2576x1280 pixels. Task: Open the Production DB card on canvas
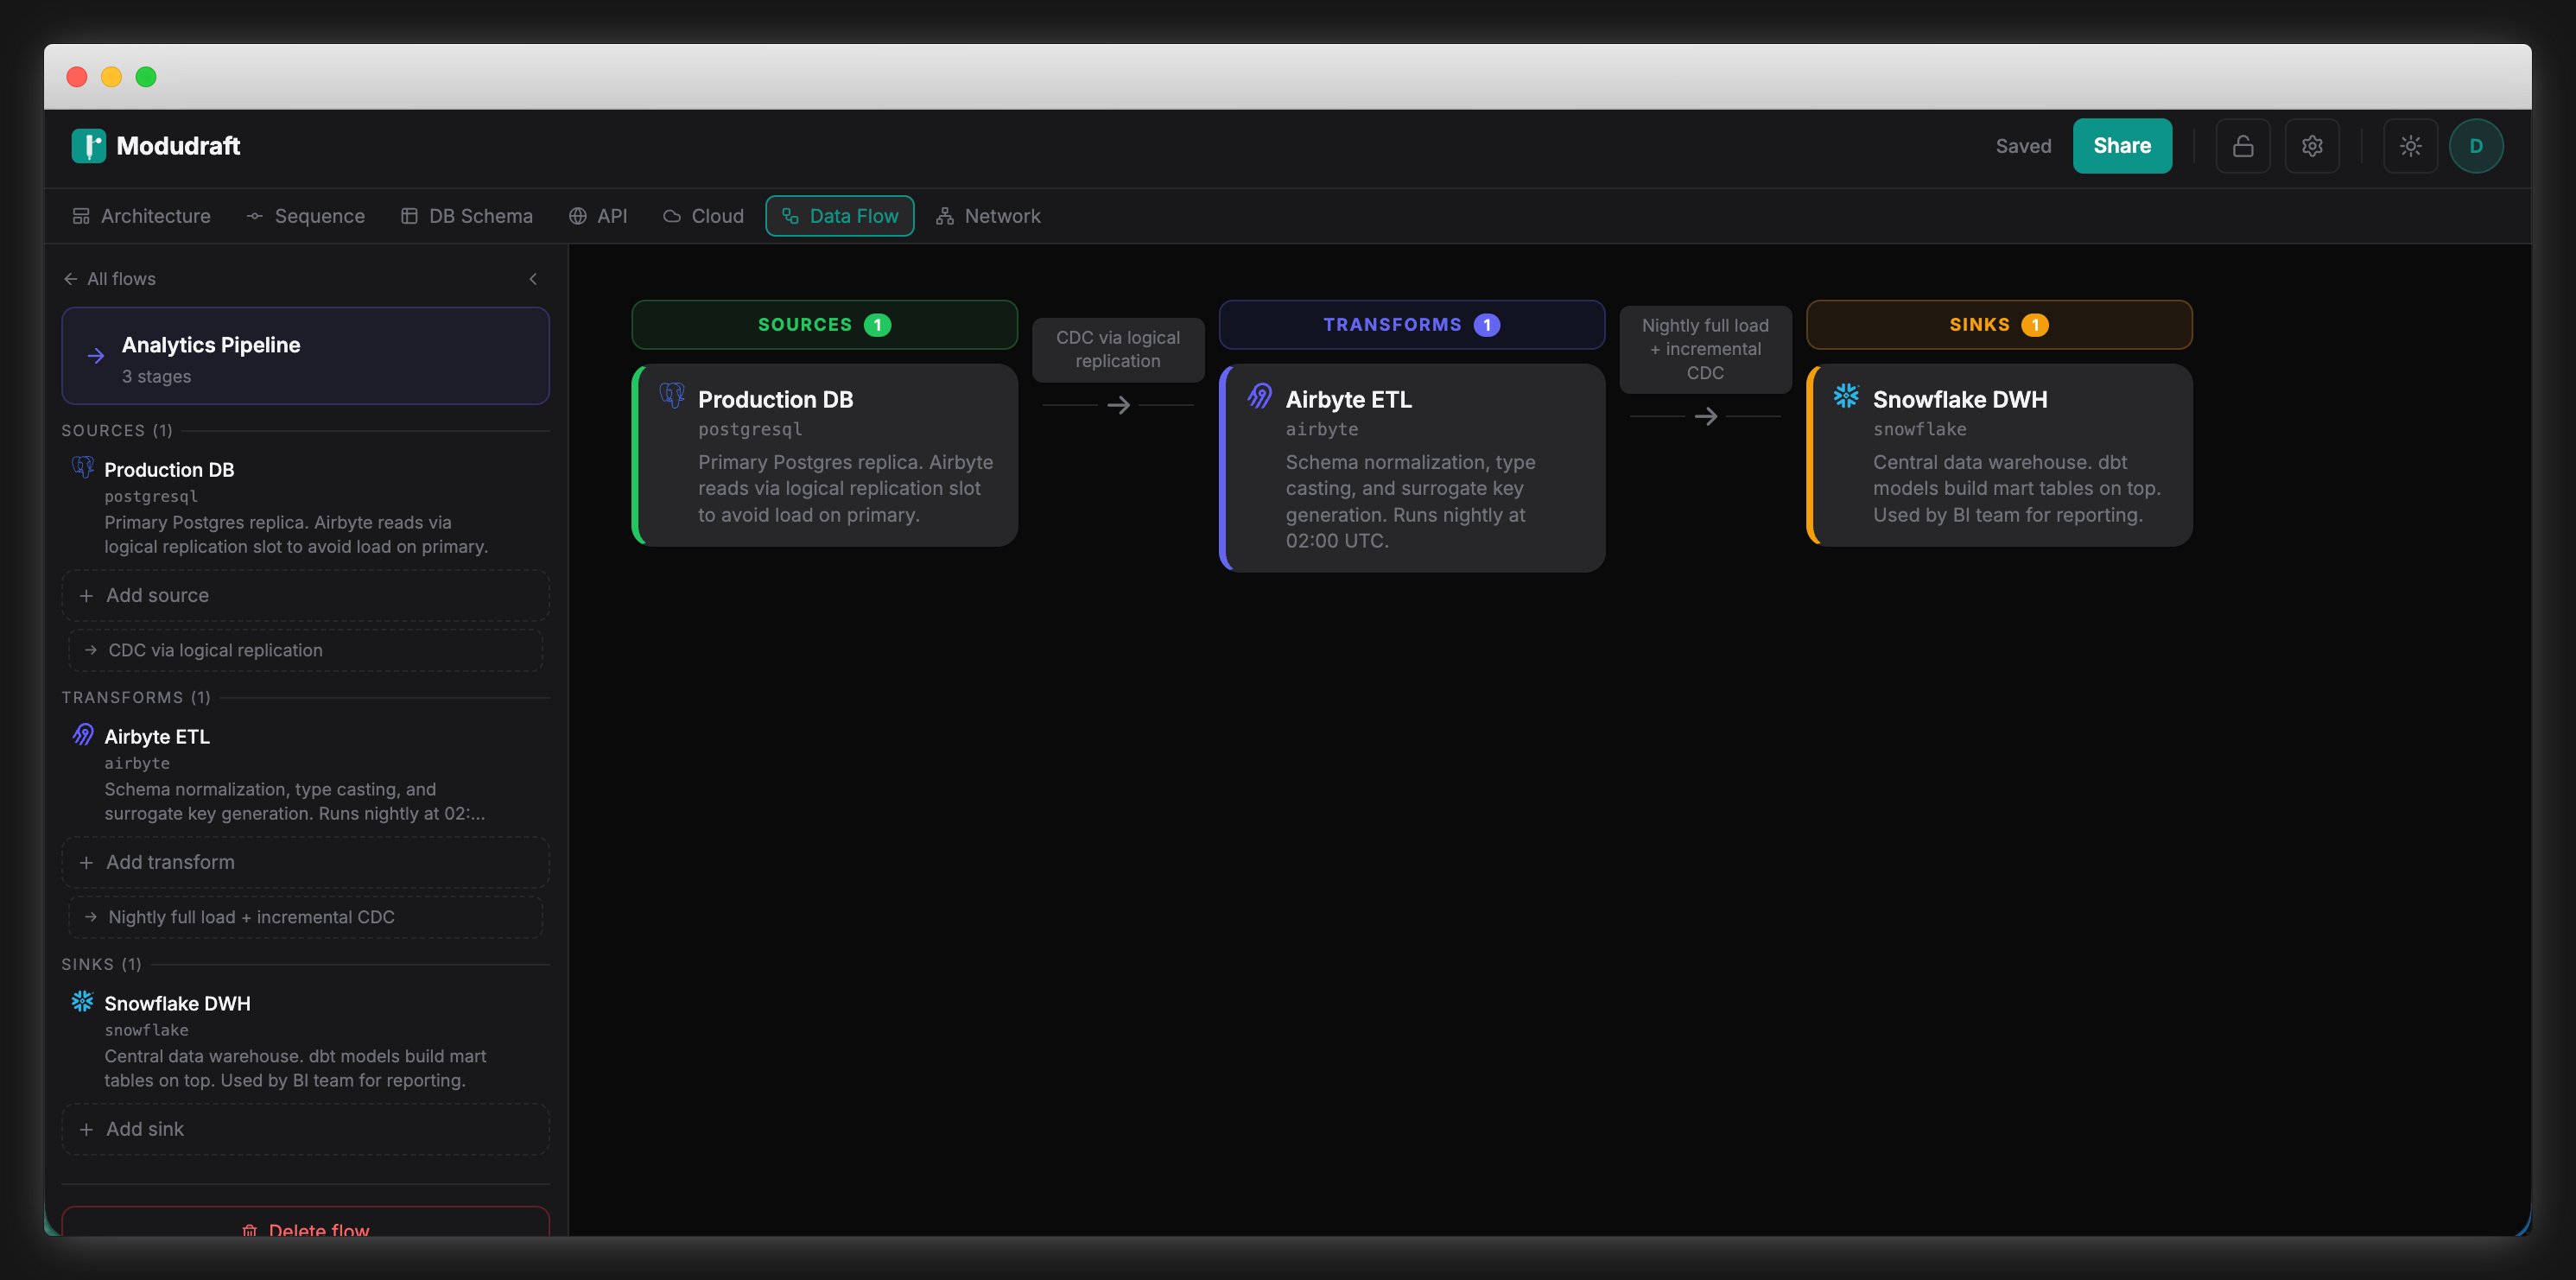[x=824, y=455]
